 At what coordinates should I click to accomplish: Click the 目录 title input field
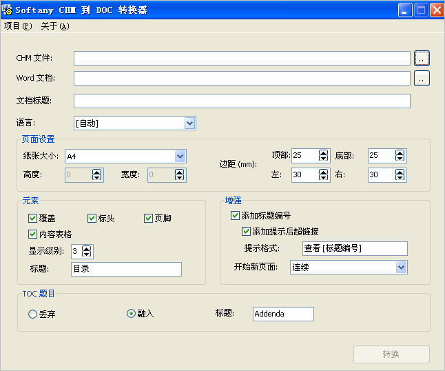[126, 269]
